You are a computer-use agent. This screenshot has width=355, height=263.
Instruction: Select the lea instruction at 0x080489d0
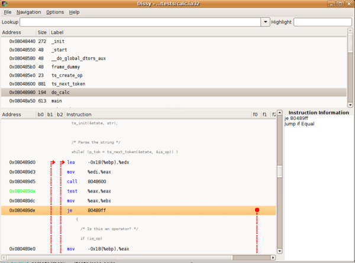tap(138, 163)
